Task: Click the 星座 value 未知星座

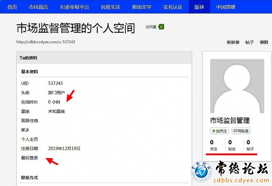Action: point(57,111)
